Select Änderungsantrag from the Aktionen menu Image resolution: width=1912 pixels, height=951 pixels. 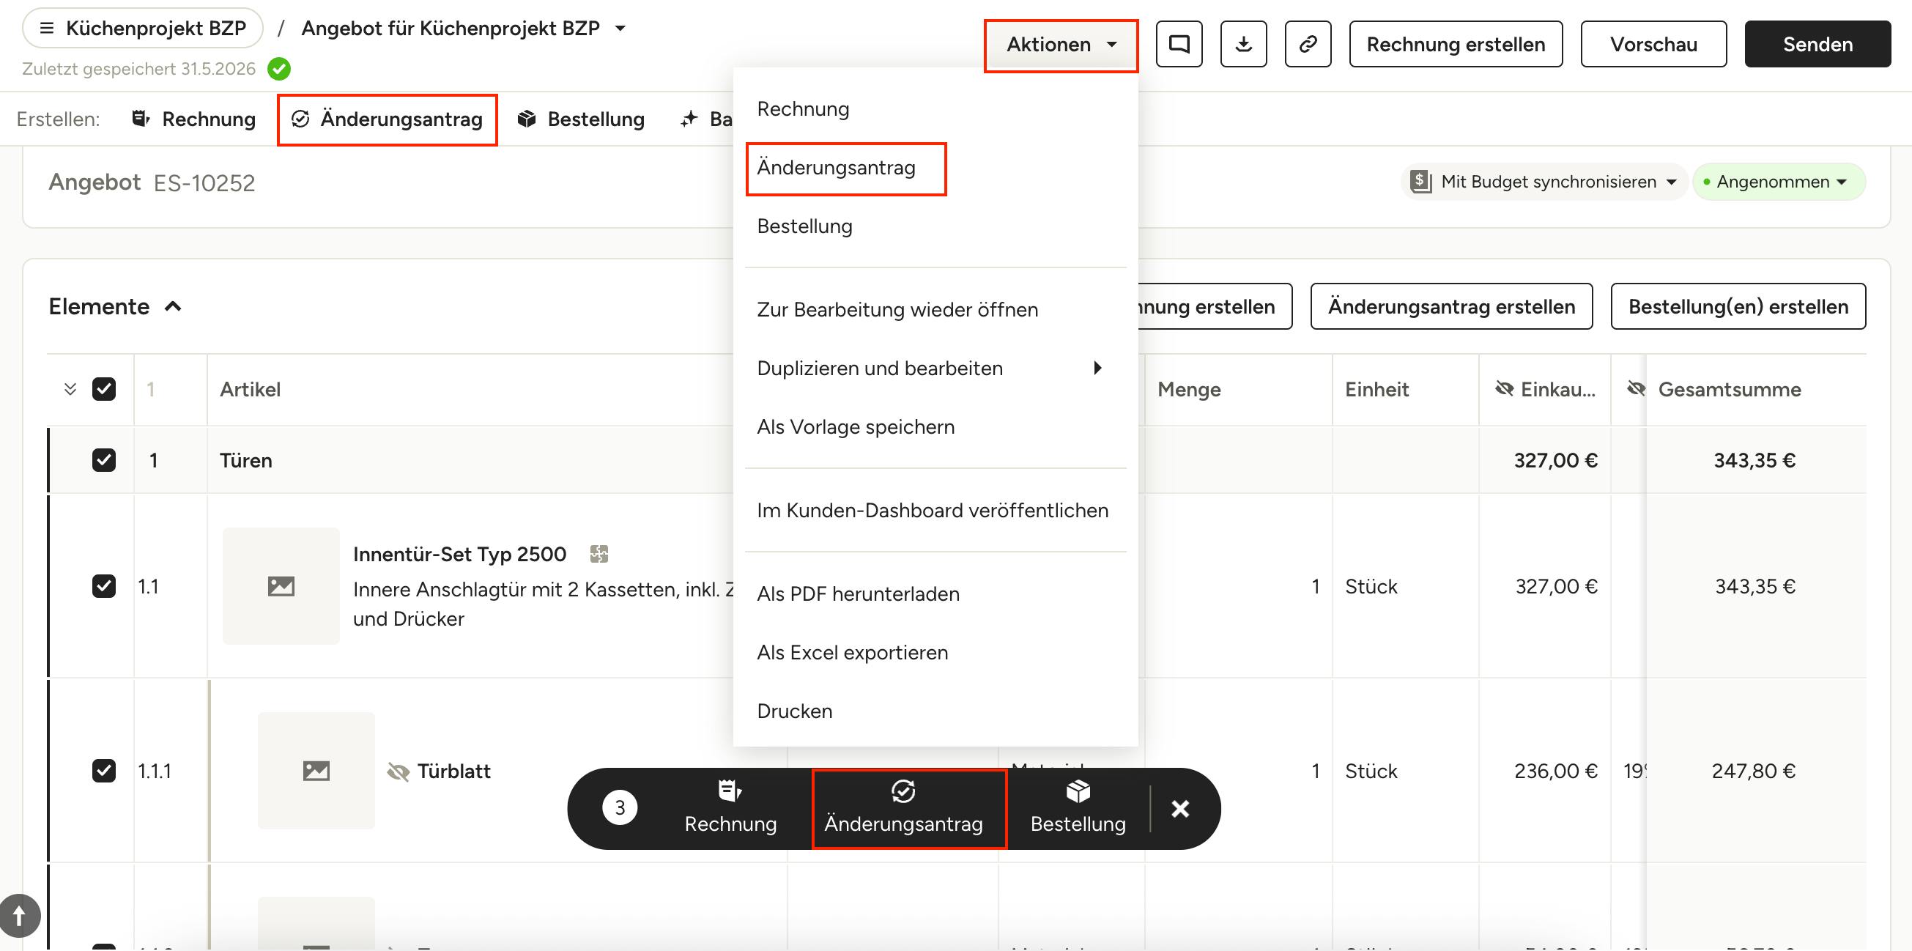[935, 168]
